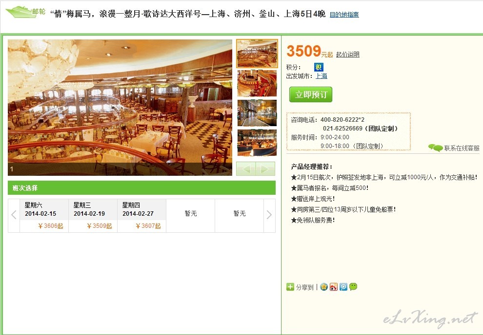Click the 上海 departure city link
This screenshot has height=335, width=483.
(322, 76)
